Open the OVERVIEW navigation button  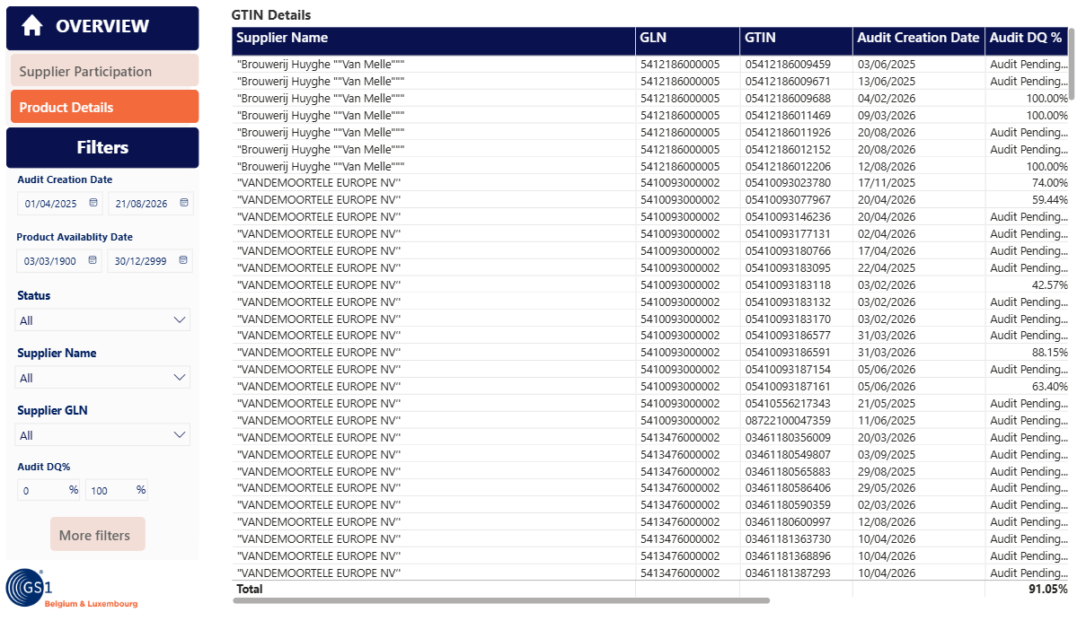tap(102, 28)
